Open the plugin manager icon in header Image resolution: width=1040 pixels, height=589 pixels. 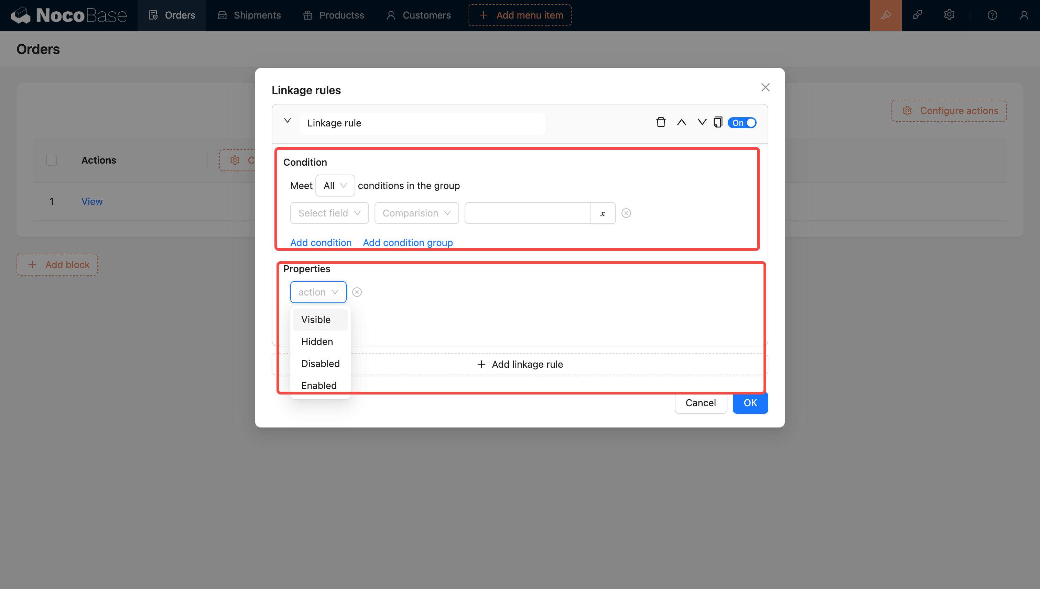[917, 15]
